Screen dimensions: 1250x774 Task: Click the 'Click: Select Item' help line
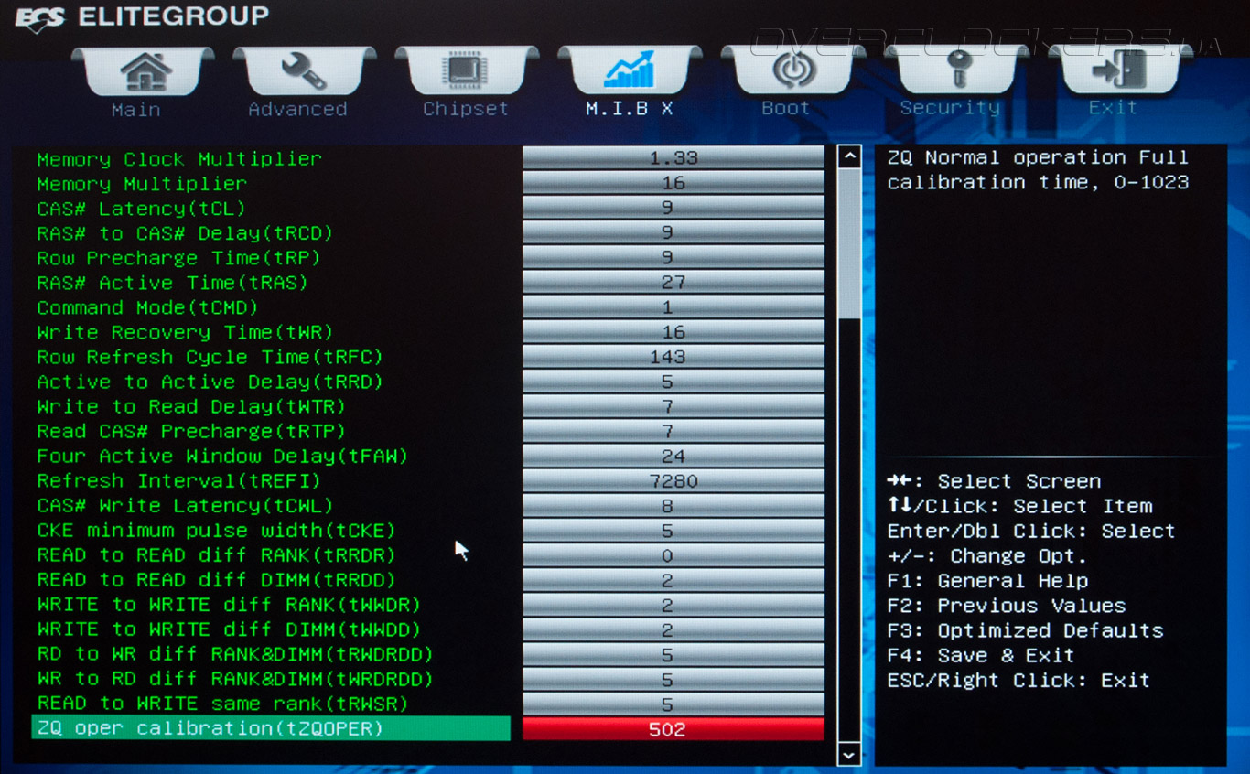point(1019,506)
